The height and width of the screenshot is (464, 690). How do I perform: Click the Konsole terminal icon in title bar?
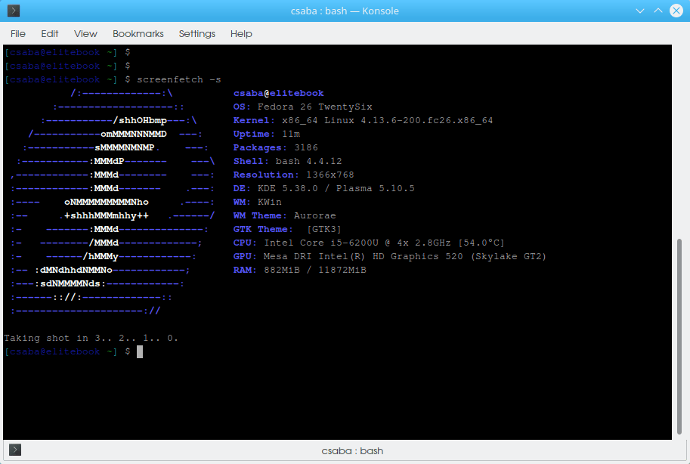(x=14, y=11)
